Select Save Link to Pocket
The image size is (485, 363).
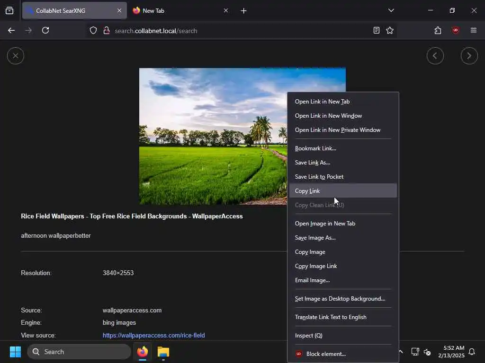(343, 177)
